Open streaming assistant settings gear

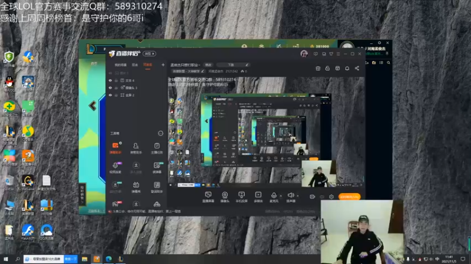click(x=331, y=197)
